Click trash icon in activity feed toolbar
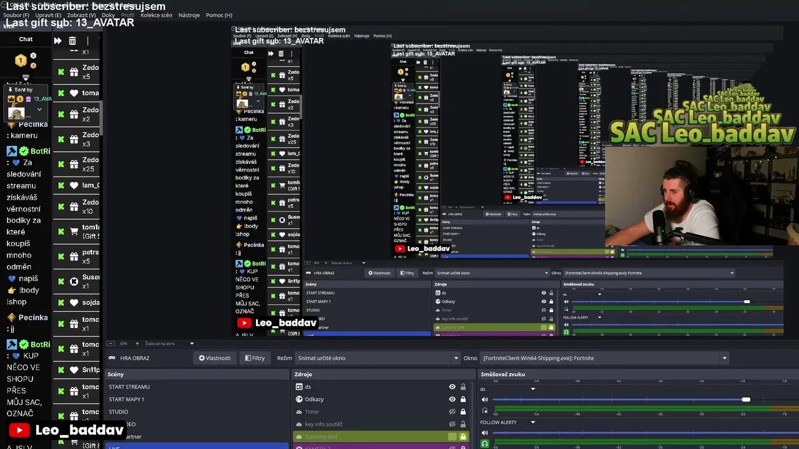The width and height of the screenshot is (799, 449). 72,41
